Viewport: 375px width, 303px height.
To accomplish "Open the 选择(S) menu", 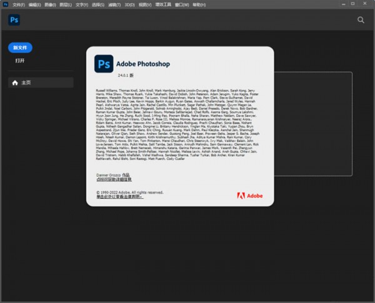I will tap(98, 5).
